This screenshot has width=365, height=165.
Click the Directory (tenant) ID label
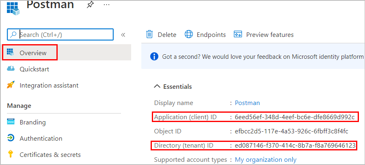point(184,146)
